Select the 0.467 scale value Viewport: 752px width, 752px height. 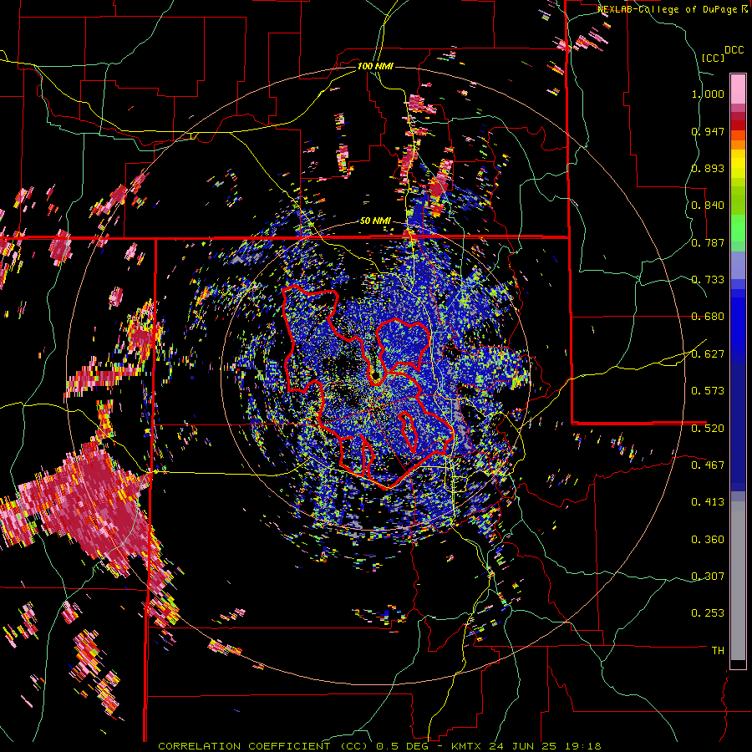pyautogui.click(x=708, y=465)
